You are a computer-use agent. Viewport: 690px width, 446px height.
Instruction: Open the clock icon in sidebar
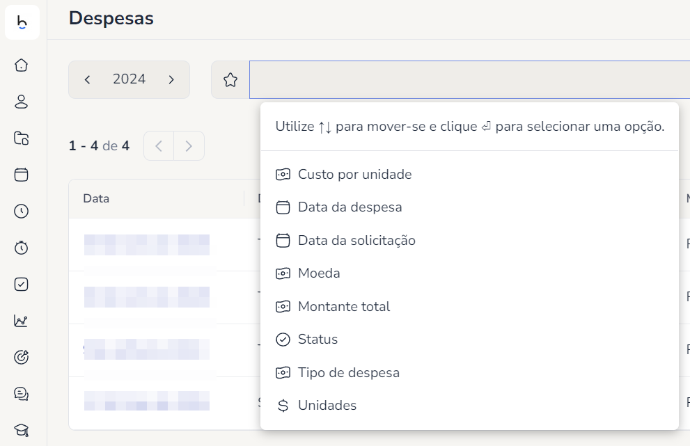click(x=22, y=212)
